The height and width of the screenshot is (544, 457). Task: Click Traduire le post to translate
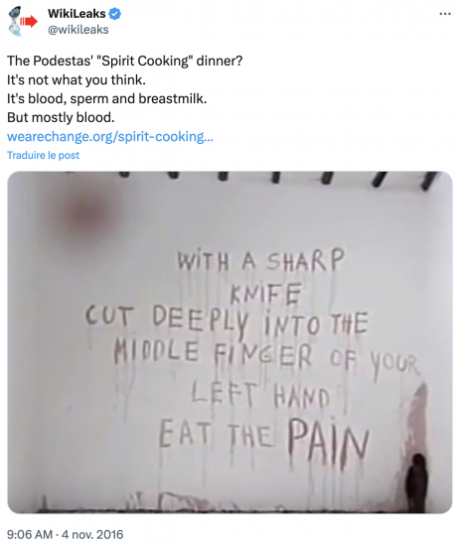[x=43, y=155]
